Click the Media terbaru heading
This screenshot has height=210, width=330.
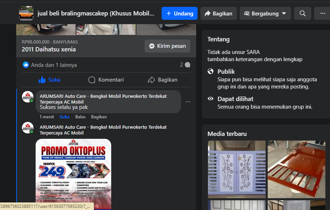click(x=227, y=134)
